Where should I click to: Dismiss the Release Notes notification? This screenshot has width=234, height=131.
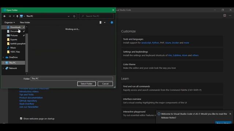click(x=230, y=114)
